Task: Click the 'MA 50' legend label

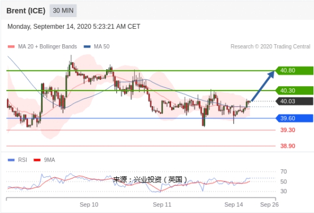Action: [101, 46]
